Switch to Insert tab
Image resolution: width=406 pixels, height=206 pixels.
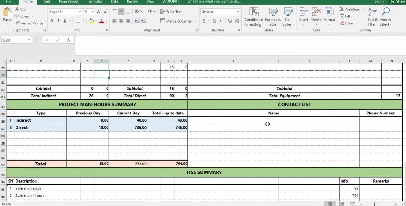pyautogui.click(x=46, y=2)
